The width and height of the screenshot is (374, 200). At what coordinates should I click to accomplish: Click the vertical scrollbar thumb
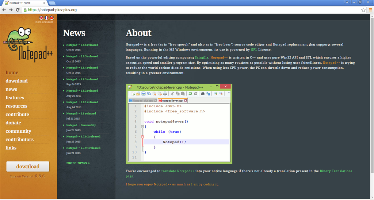click(x=372, y=95)
